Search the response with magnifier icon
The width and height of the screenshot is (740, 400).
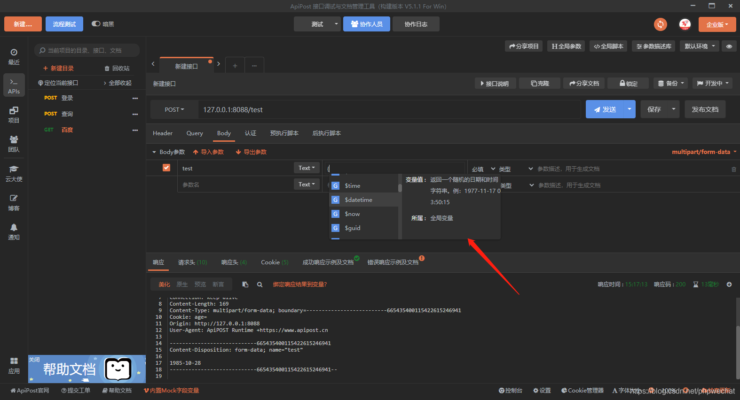[260, 285]
